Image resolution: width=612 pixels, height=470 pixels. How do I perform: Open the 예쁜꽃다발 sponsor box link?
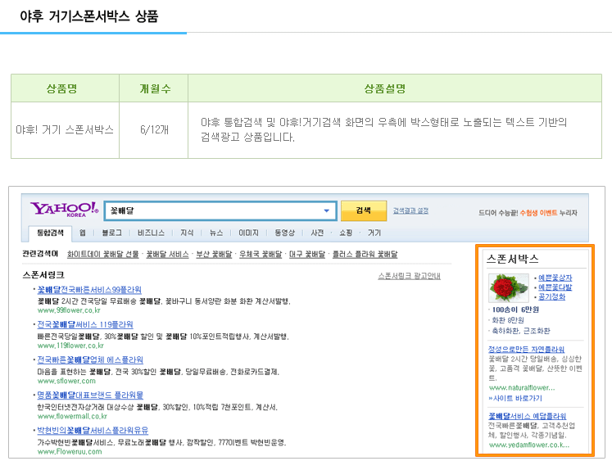click(555, 287)
